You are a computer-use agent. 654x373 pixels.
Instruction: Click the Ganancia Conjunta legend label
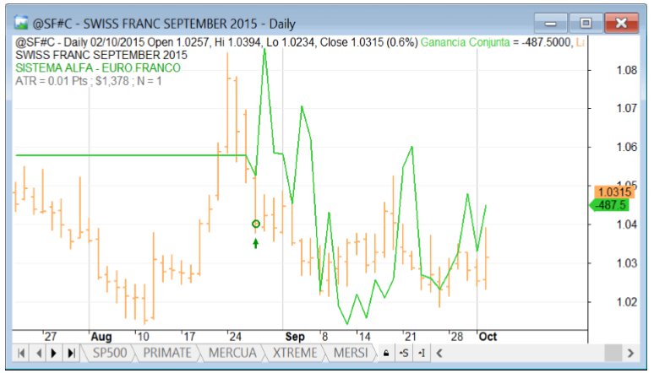point(465,42)
